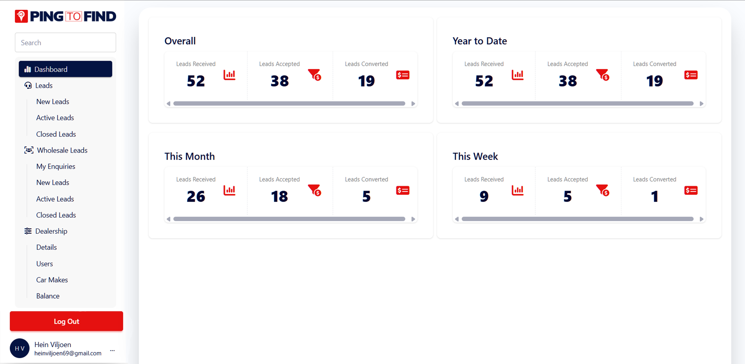Viewport: 745px width, 364px height.
Task: Click This Week Leads Accepted funnel icon
Action: click(603, 190)
